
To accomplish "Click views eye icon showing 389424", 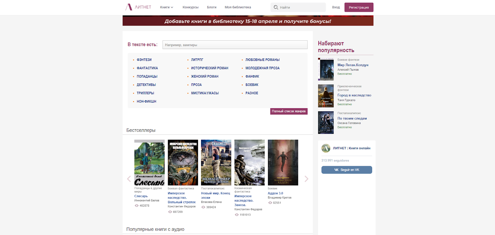I will coord(203,207).
